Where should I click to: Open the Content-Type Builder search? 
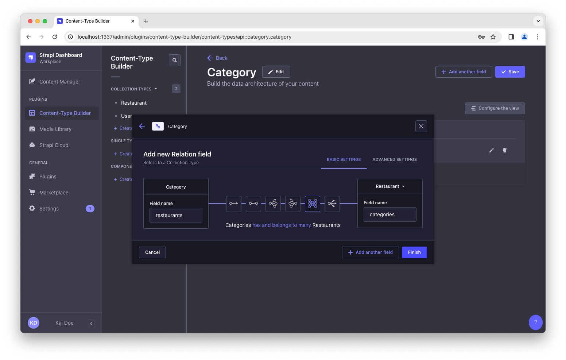click(x=175, y=60)
